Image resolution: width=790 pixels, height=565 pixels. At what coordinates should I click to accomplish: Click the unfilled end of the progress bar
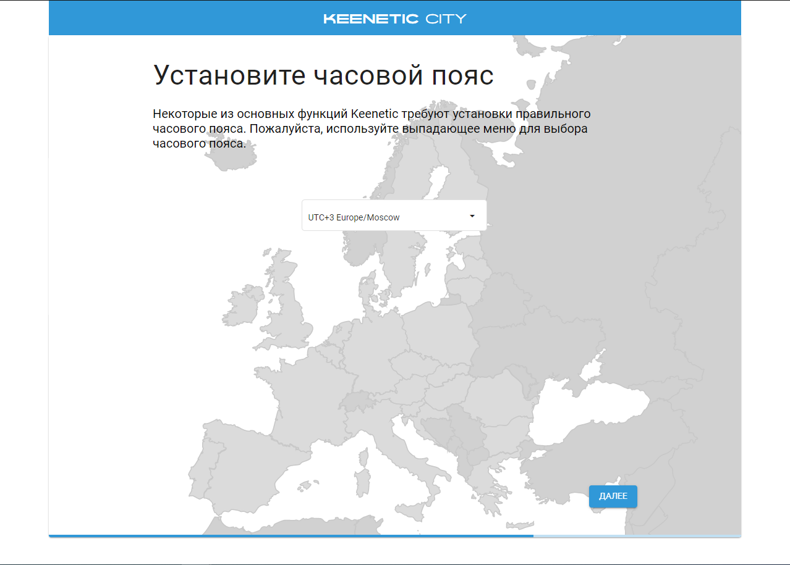637,535
